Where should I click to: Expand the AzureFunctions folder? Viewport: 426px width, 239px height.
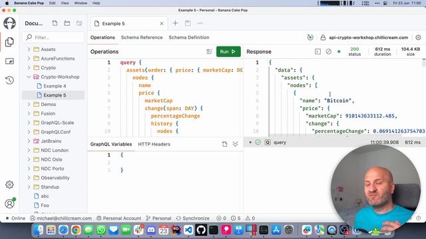[x=29, y=58]
